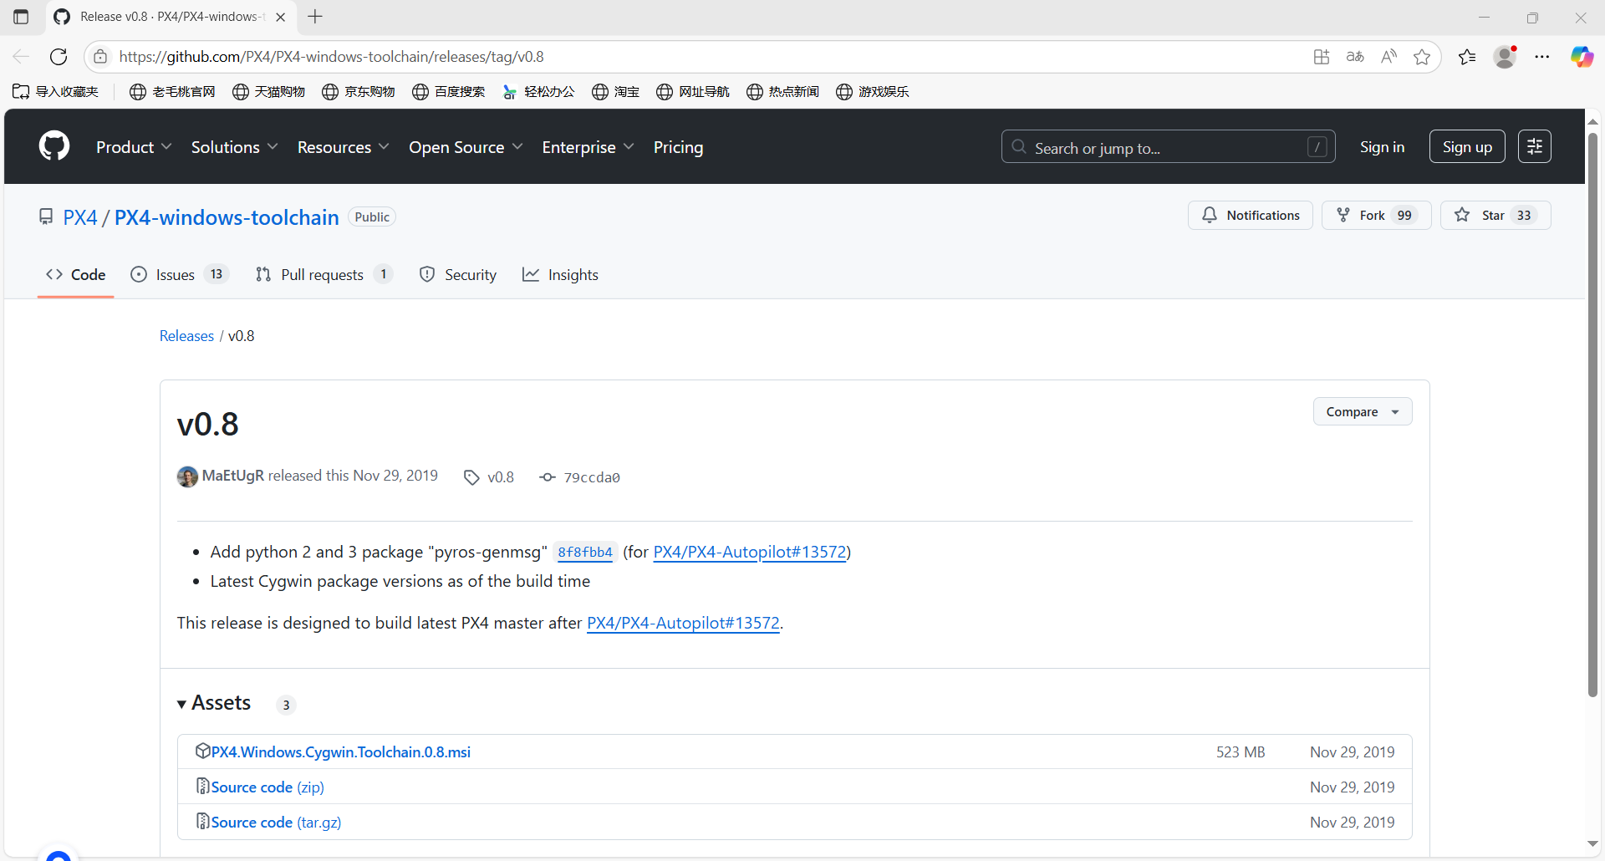This screenshot has width=1605, height=861.
Task: Open the Compare dropdown
Action: click(x=1362, y=411)
